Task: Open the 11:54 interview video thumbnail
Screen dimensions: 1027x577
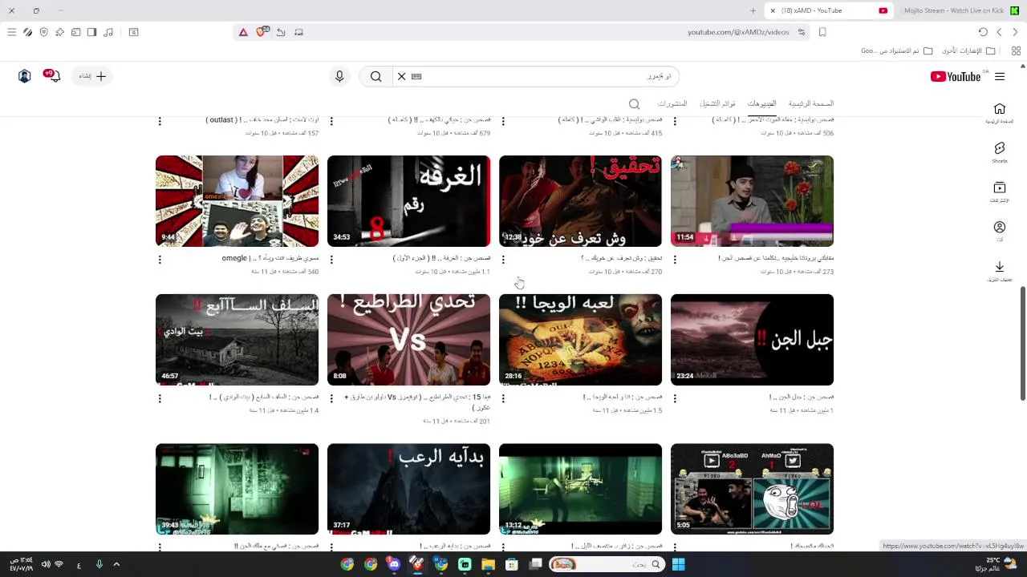Action: tap(752, 201)
